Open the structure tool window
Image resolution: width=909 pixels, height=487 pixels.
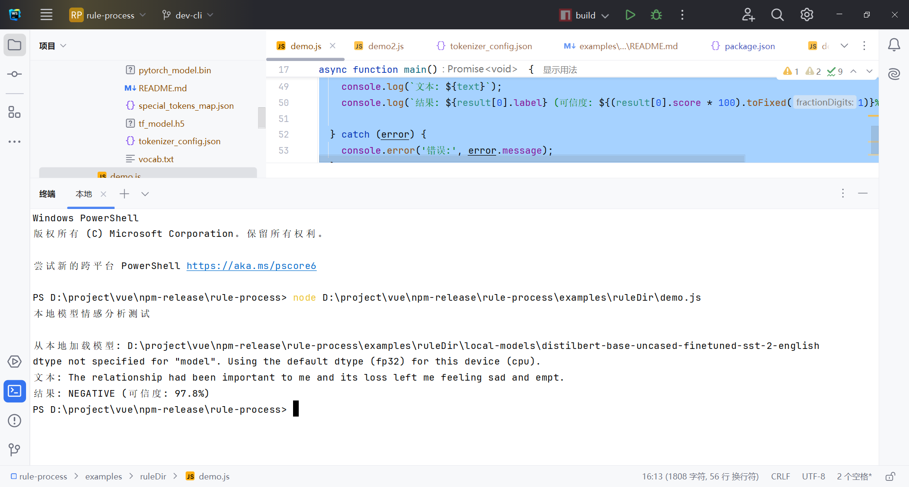(x=15, y=112)
